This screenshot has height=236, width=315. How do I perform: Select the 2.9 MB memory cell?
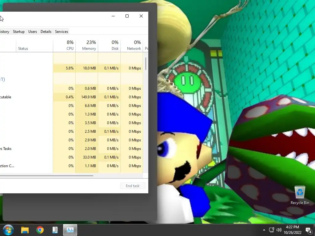click(x=87, y=140)
